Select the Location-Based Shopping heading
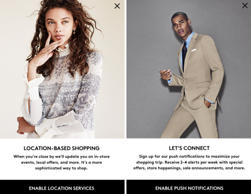The height and width of the screenshot is (194, 251). (x=62, y=148)
